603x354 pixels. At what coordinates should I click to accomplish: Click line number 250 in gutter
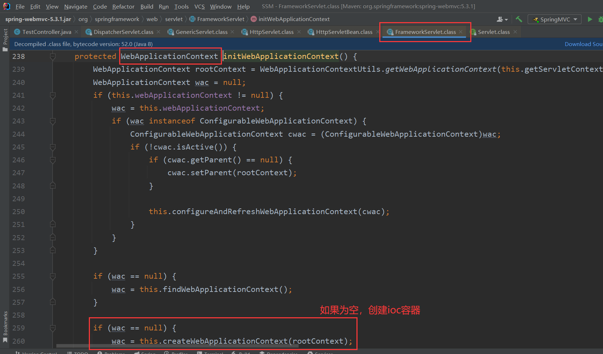point(19,212)
